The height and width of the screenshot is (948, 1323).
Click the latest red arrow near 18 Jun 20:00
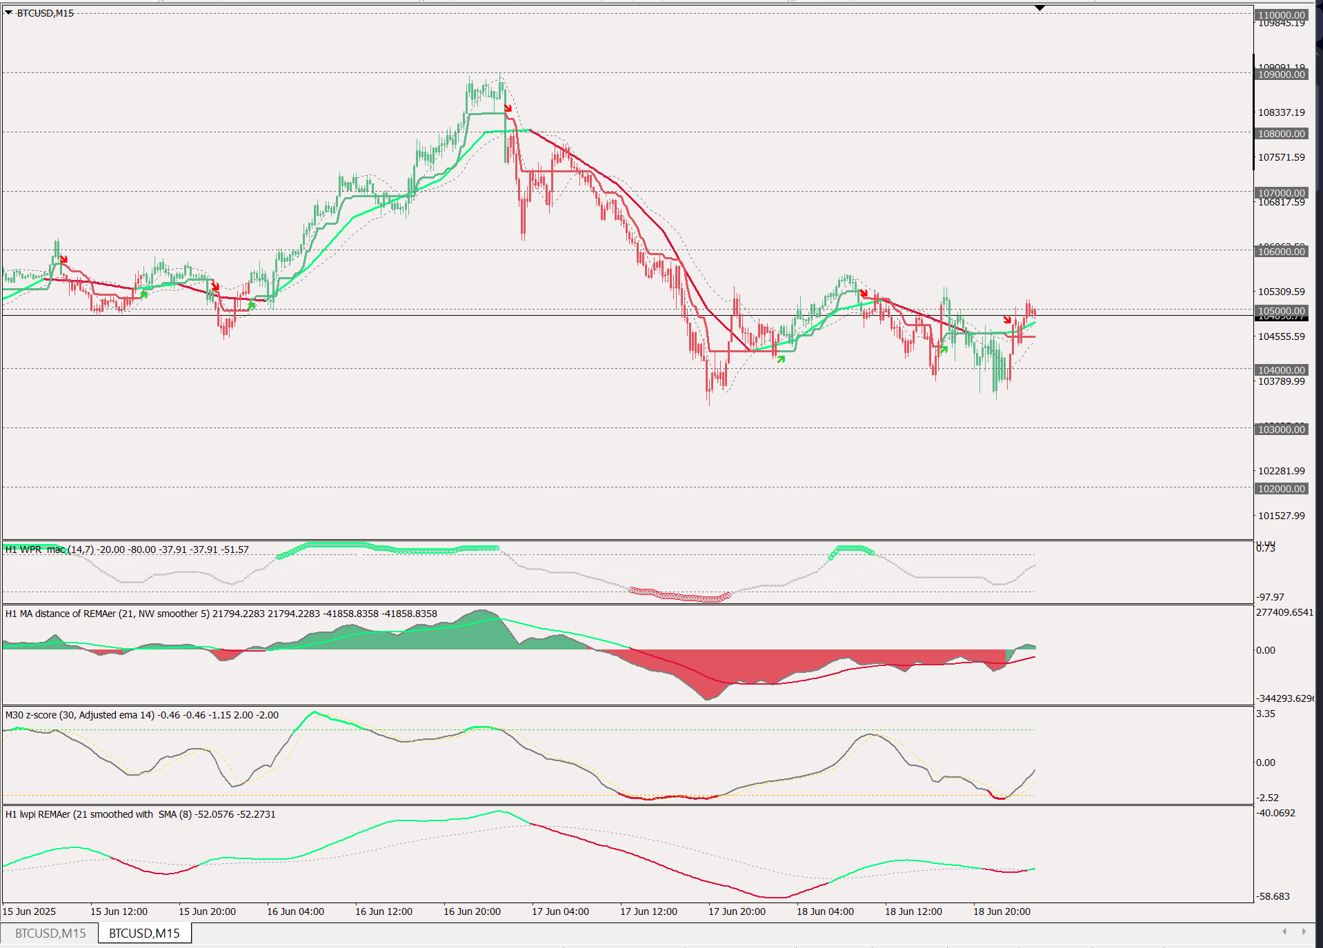coord(1007,319)
